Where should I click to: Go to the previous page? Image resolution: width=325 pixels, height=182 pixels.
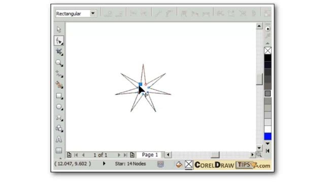pos(83,155)
